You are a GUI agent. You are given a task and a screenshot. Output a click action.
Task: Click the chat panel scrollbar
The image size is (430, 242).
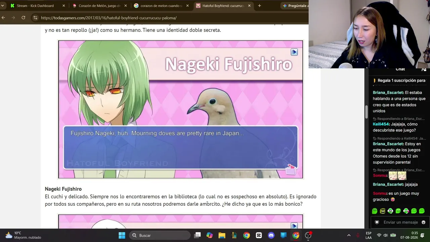pyautogui.click(x=367, y=112)
